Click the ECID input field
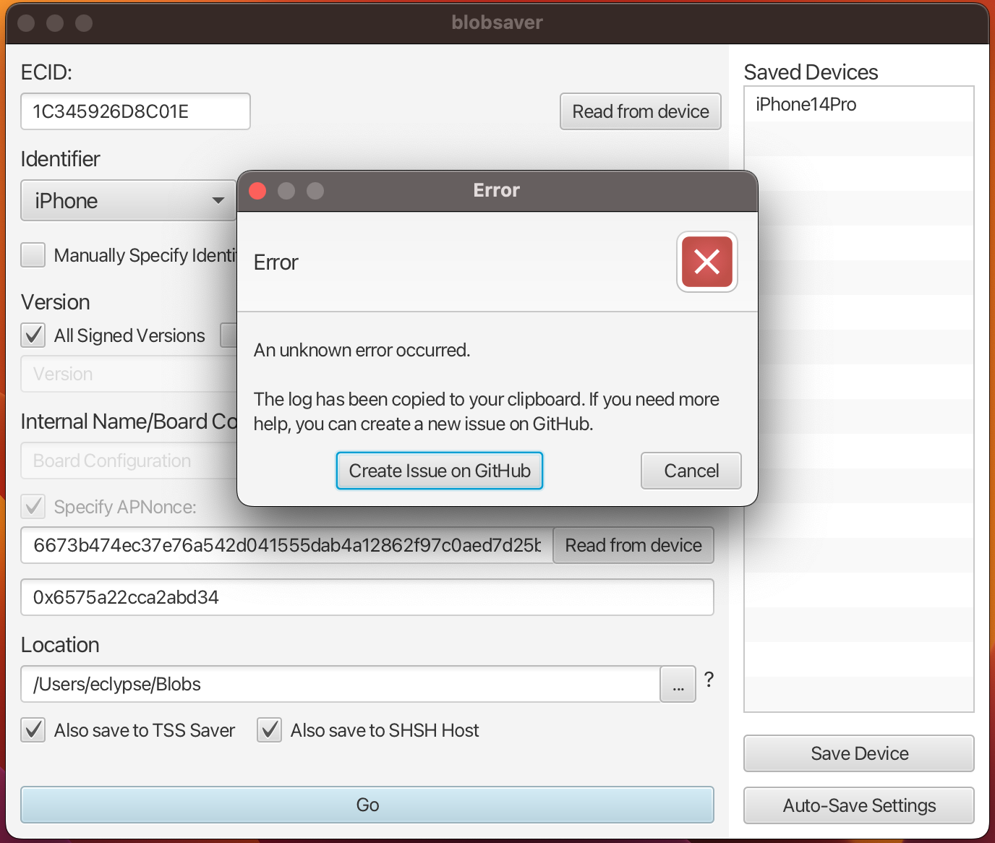The width and height of the screenshot is (995, 843). [x=135, y=111]
